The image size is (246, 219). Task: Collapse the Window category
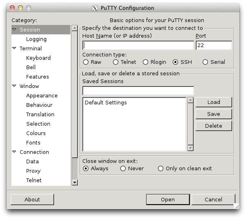[14, 86]
